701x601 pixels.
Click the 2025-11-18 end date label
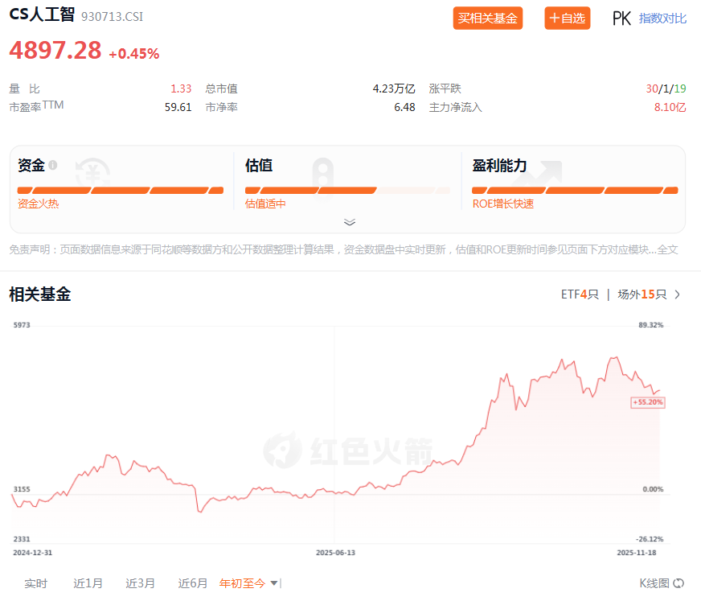tap(637, 553)
